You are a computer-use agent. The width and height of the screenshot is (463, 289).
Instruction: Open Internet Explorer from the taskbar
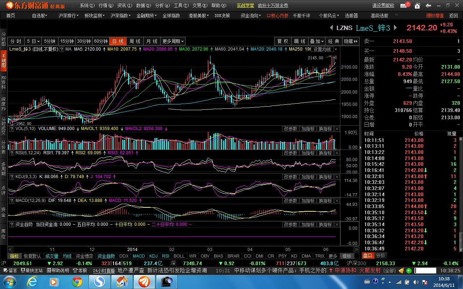(33, 281)
